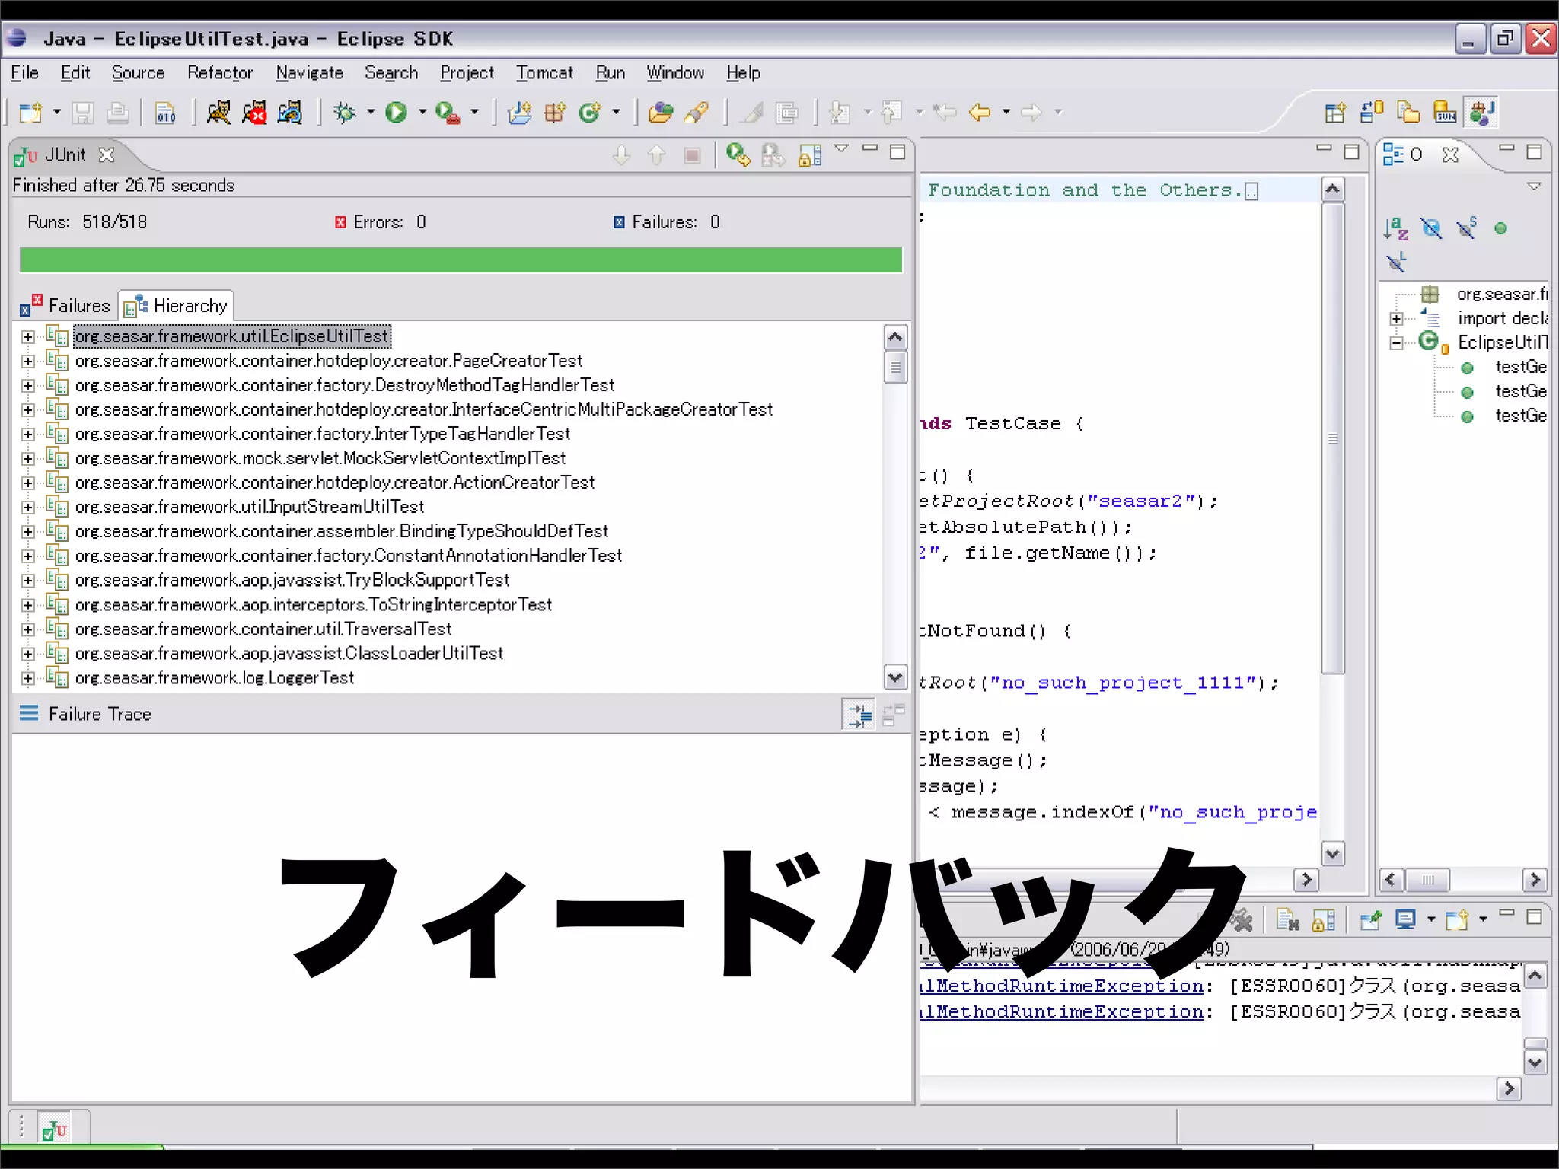Click the Rerun Test icon in JUnit view
1559x1169 pixels.
738,155
